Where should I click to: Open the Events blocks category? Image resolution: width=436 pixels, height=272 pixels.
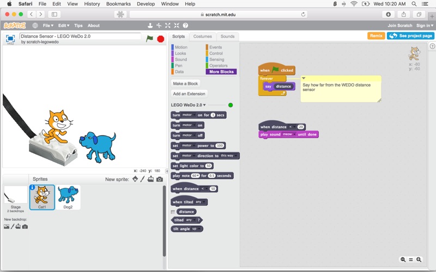pos(215,47)
